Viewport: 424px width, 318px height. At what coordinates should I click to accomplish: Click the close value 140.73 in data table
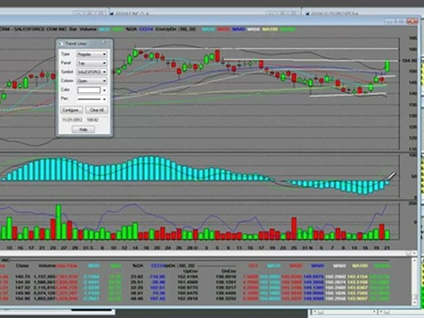[x=23, y=277]
